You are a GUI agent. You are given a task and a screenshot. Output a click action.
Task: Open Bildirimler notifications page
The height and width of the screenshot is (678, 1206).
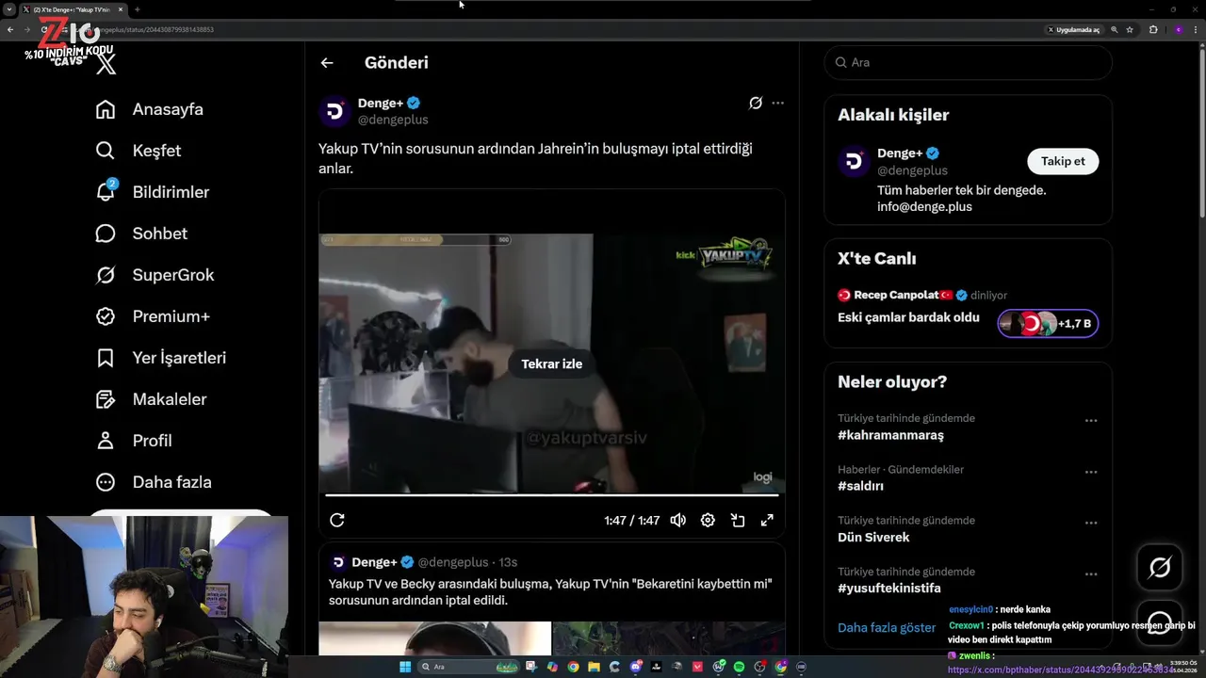tap(153, 192)
